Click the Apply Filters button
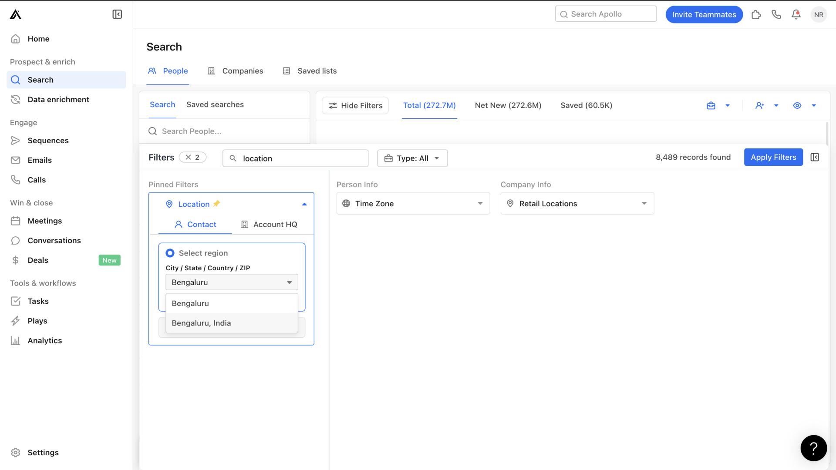 pyautogui.click(x=773, y=157)
